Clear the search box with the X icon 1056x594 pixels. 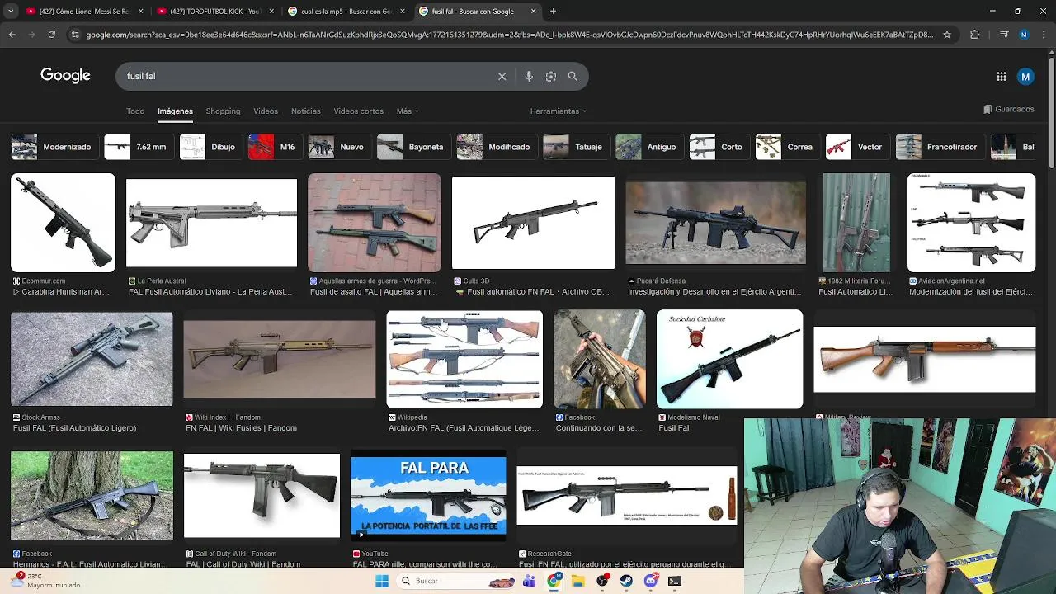tap(502, 76)
